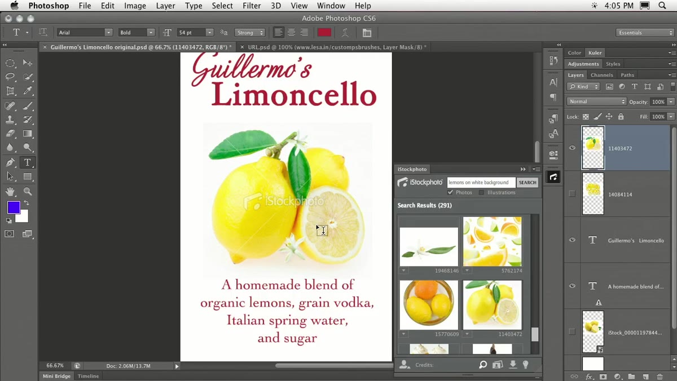The image size is (677, 381).
Task: Select the Hand tool
Action: (10, 192)
